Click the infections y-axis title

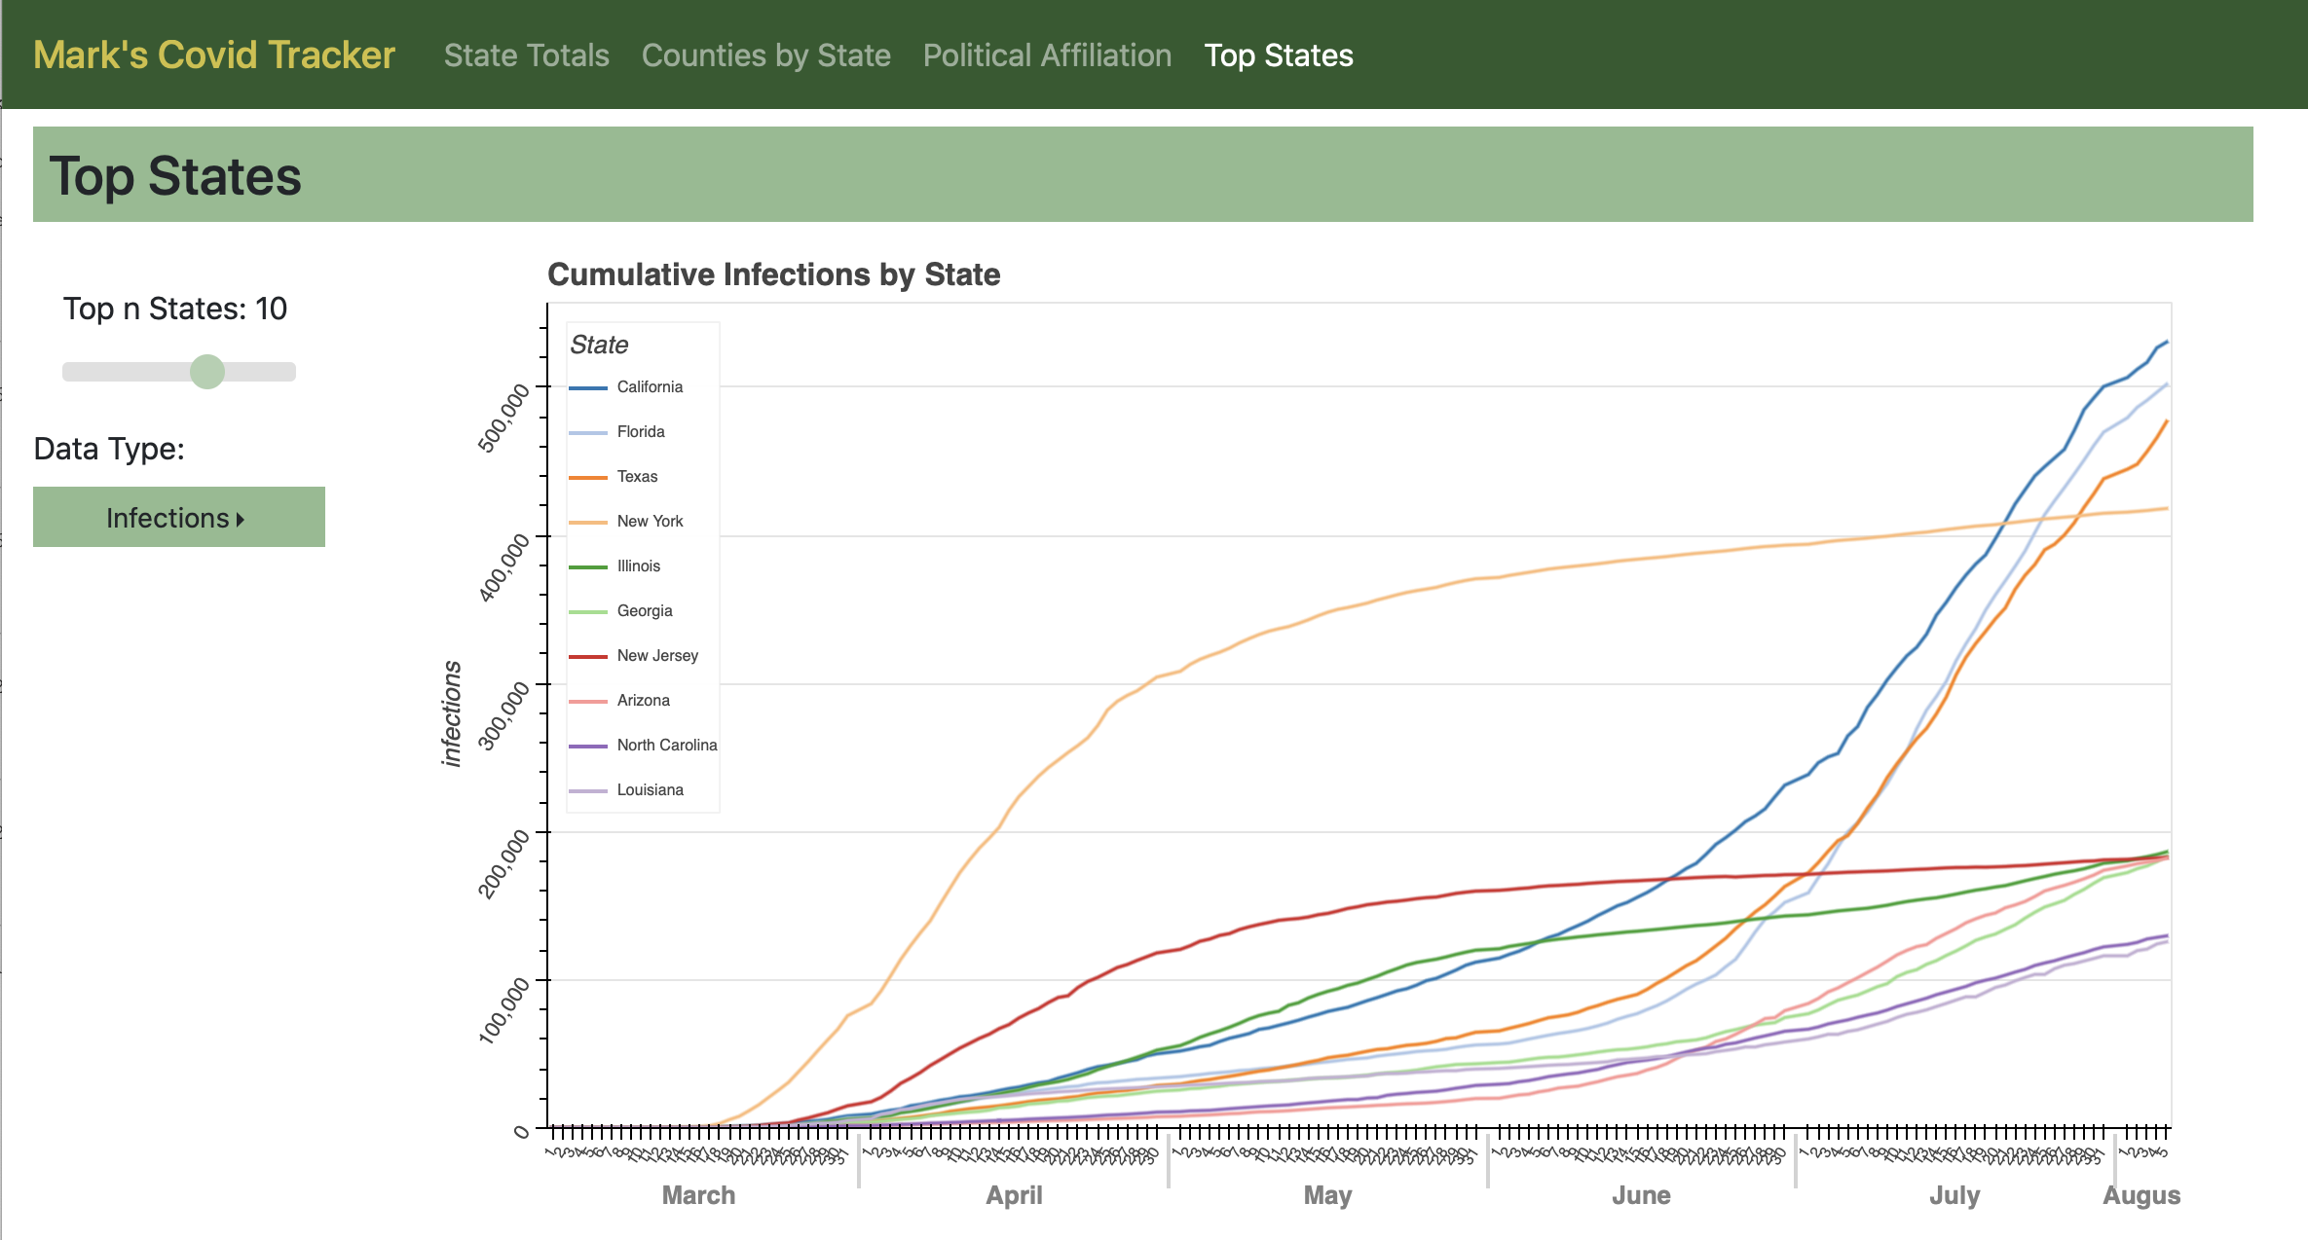[451, 713]
